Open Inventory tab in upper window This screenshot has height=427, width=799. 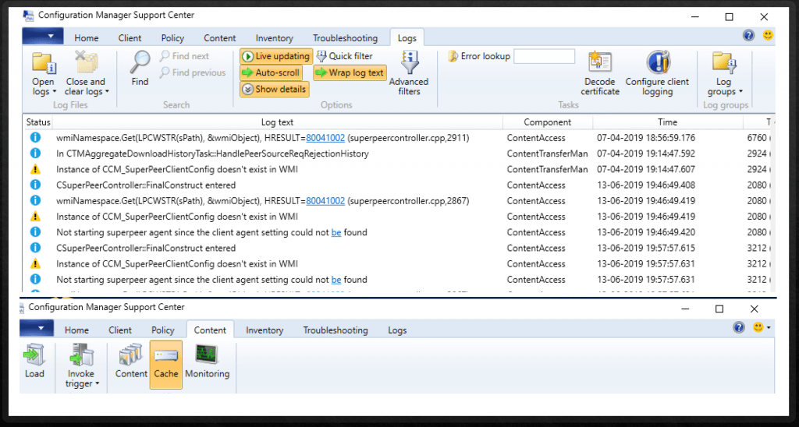pyautogui.click(x=274, y=38)
